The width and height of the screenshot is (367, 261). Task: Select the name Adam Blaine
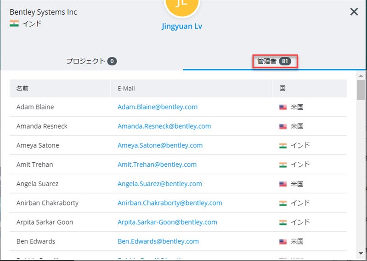pos(35,107)
